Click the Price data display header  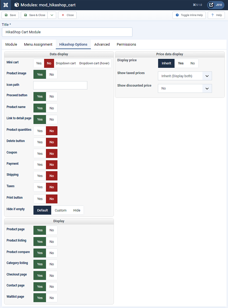click(170, 54)
